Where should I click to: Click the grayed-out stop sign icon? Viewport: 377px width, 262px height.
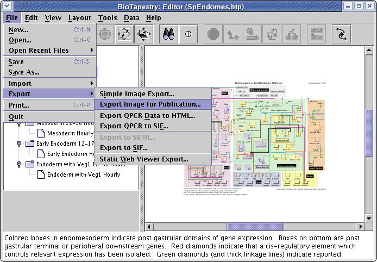pyautogui.click(x=213, y=34)
